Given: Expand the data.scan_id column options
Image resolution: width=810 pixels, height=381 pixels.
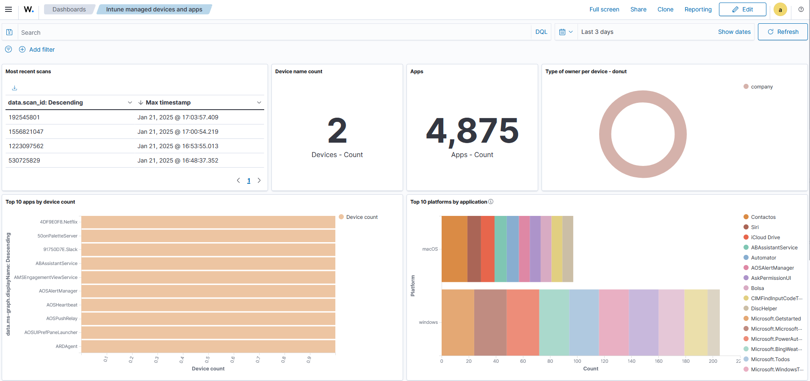Looking at the screenshot, I should pos(130,103).
